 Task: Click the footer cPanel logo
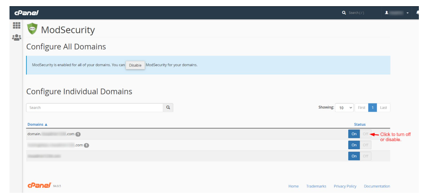pyautogui.click(x=39, y=186)
